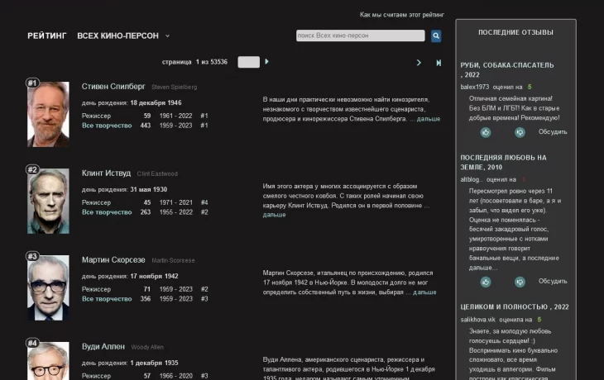604x380 pixels.
Task: Jump to the last page icon
Action: coord(439,63)
